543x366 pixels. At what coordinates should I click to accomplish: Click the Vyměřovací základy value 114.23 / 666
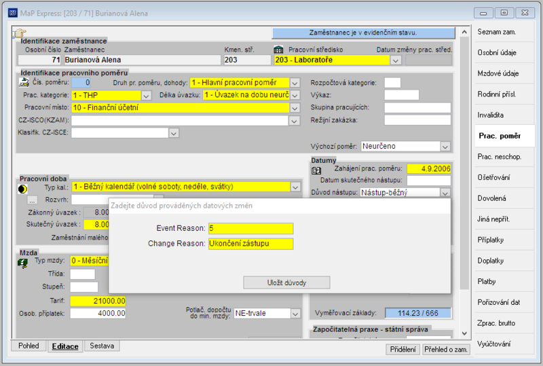pyautogui.click(x=418, y=313)
